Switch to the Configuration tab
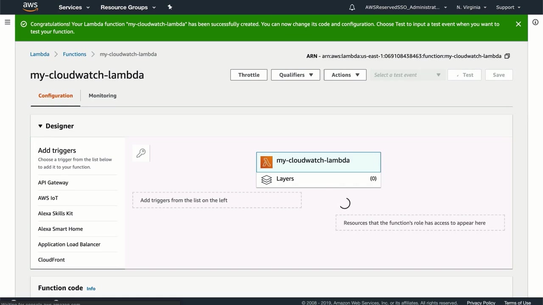Image resolution: width=543 pixels, height=305 pixels. tap(56, 96)
